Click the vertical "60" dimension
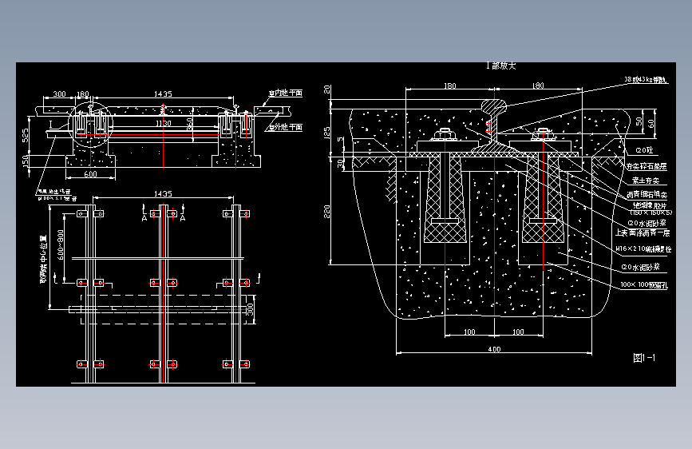 tap(650, 123)
